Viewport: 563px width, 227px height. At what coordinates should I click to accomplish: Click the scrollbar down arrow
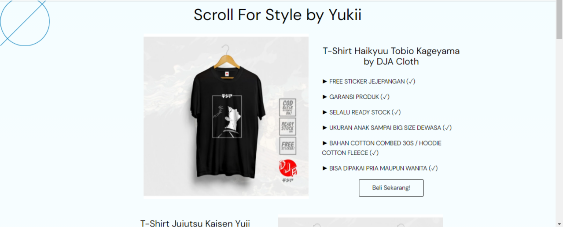pyautogui.click(x=559, y=223)
